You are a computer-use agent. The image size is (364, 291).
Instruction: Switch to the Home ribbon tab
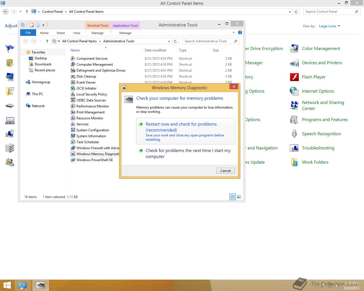(44, 33)
